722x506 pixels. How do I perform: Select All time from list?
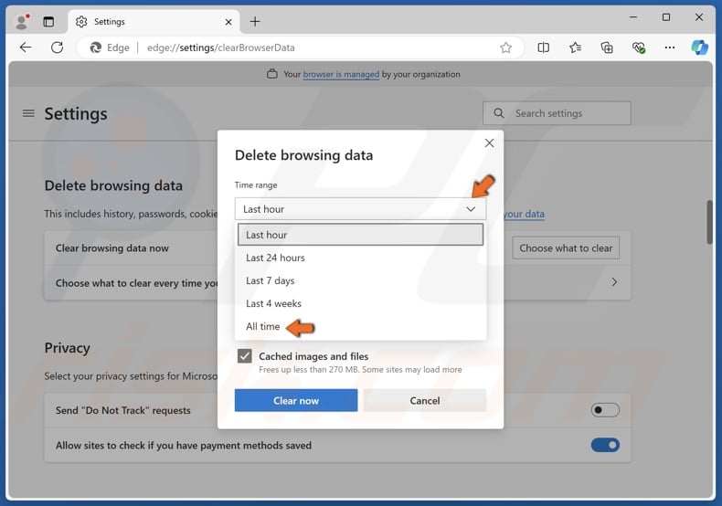pos(263,326)
